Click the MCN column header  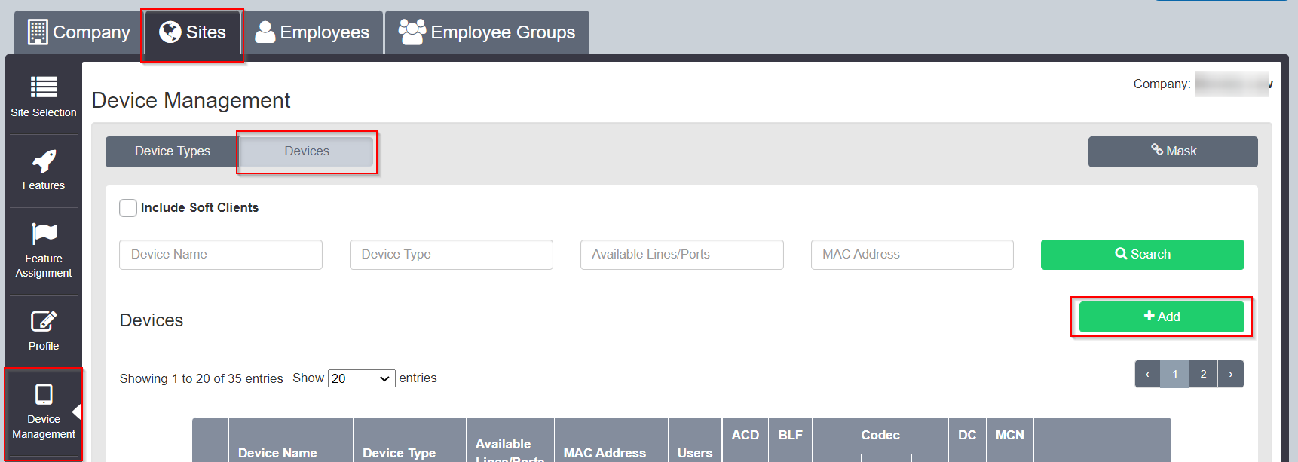click(1010, 436)
